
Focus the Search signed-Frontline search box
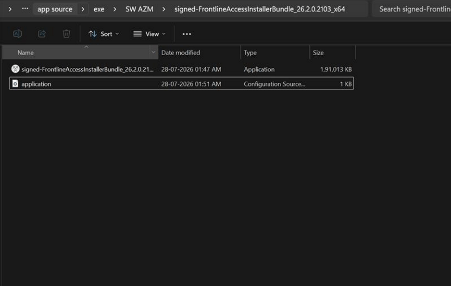pos(412,9)
